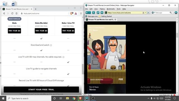179x101 pixels.
Task: Open Brave Shields lion icon
Action: tap(72, 13)
